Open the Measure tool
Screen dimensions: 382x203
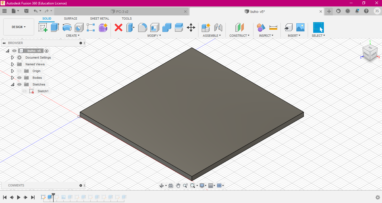[273, 27]
